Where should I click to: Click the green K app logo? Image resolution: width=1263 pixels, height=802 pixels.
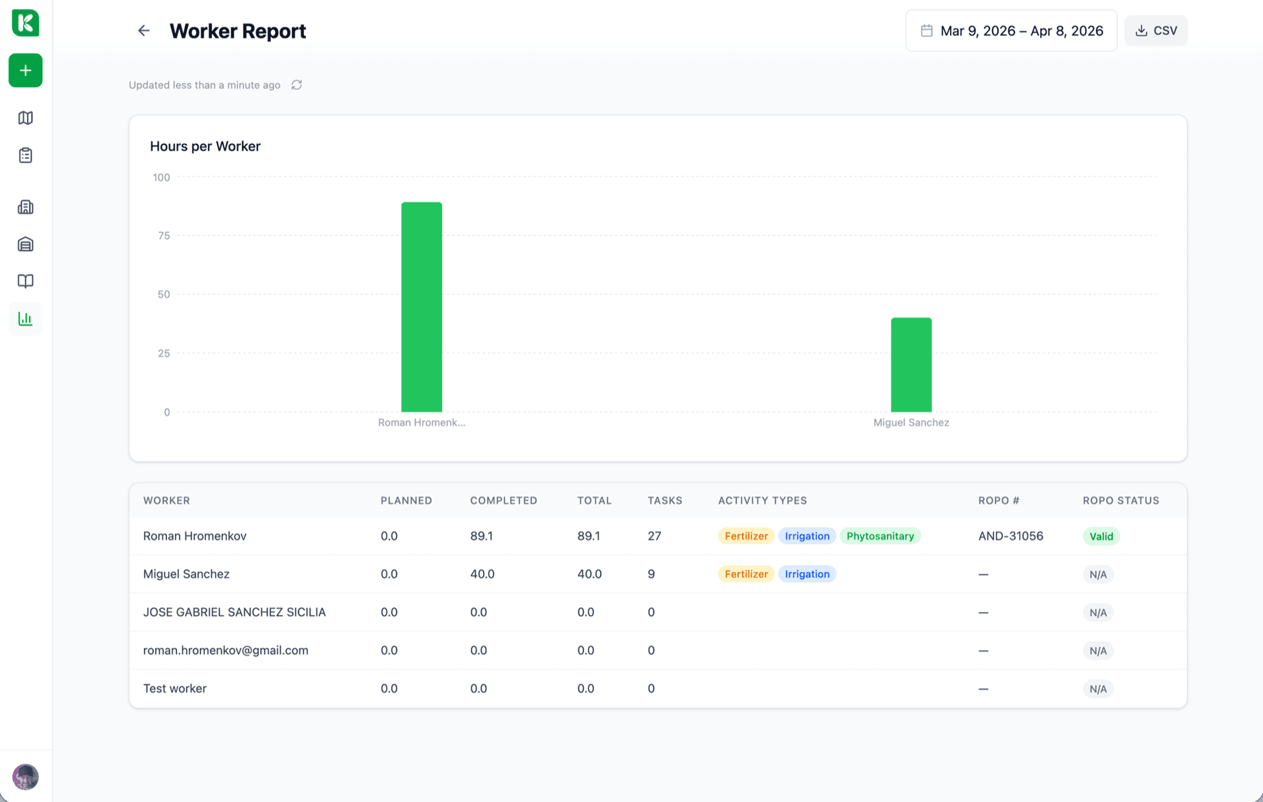(25, 23)
